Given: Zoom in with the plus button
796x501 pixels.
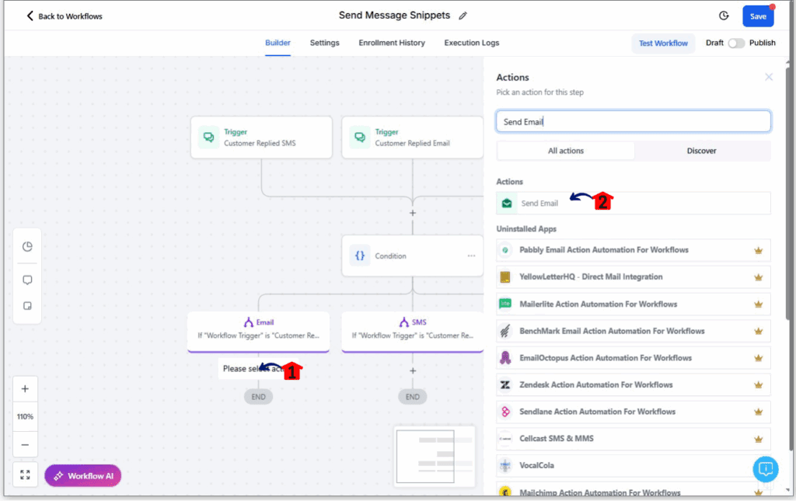Looking at the screenshot, I should coord(25,389).
